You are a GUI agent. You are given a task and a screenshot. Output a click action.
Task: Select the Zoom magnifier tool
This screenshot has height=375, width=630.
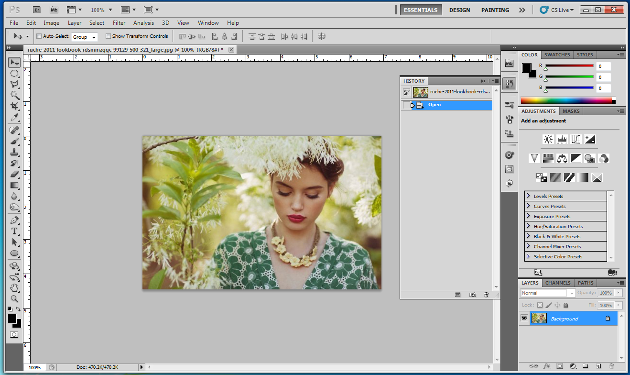point(14,298)
